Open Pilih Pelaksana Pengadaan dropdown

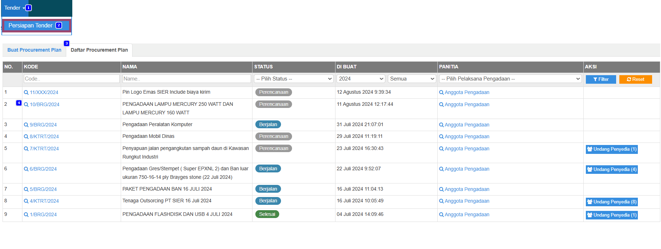[x=510, y=79]
